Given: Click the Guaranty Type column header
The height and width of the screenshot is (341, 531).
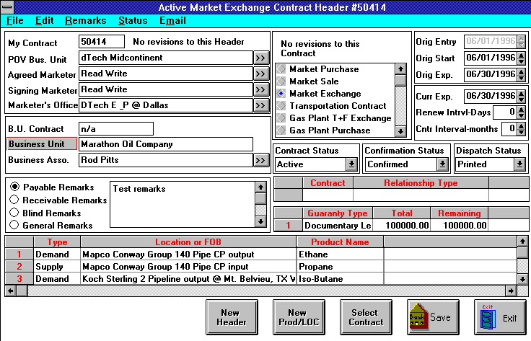Looking at the screenshot, I should (338, 213).
